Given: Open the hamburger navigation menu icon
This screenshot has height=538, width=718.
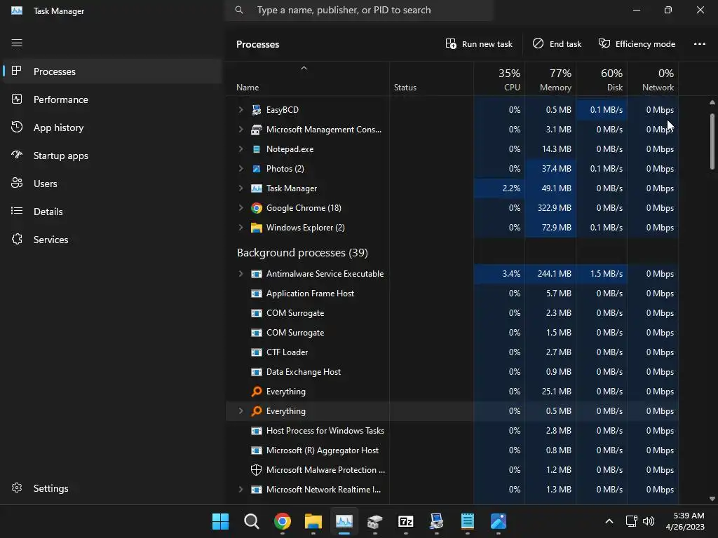Looking at the screenshot, I should point(17,43).
